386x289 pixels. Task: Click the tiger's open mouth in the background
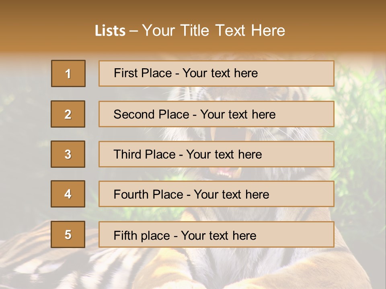pos(225,173)
